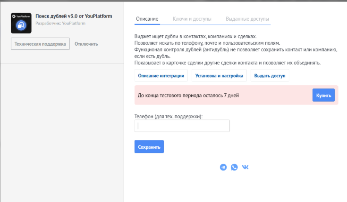Click the blue Купить button
Screen dimensions: 347x202
tap(323, 95)
